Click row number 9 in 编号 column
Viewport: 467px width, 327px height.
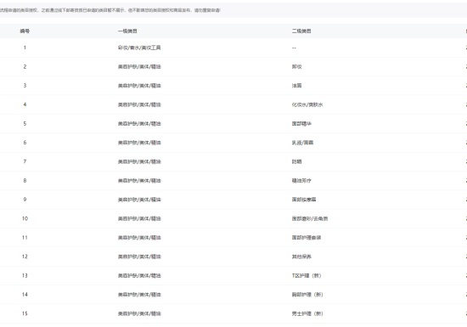(x=25, y=200)
